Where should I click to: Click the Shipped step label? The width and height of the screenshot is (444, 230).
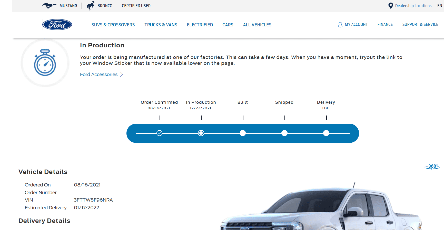284,102
